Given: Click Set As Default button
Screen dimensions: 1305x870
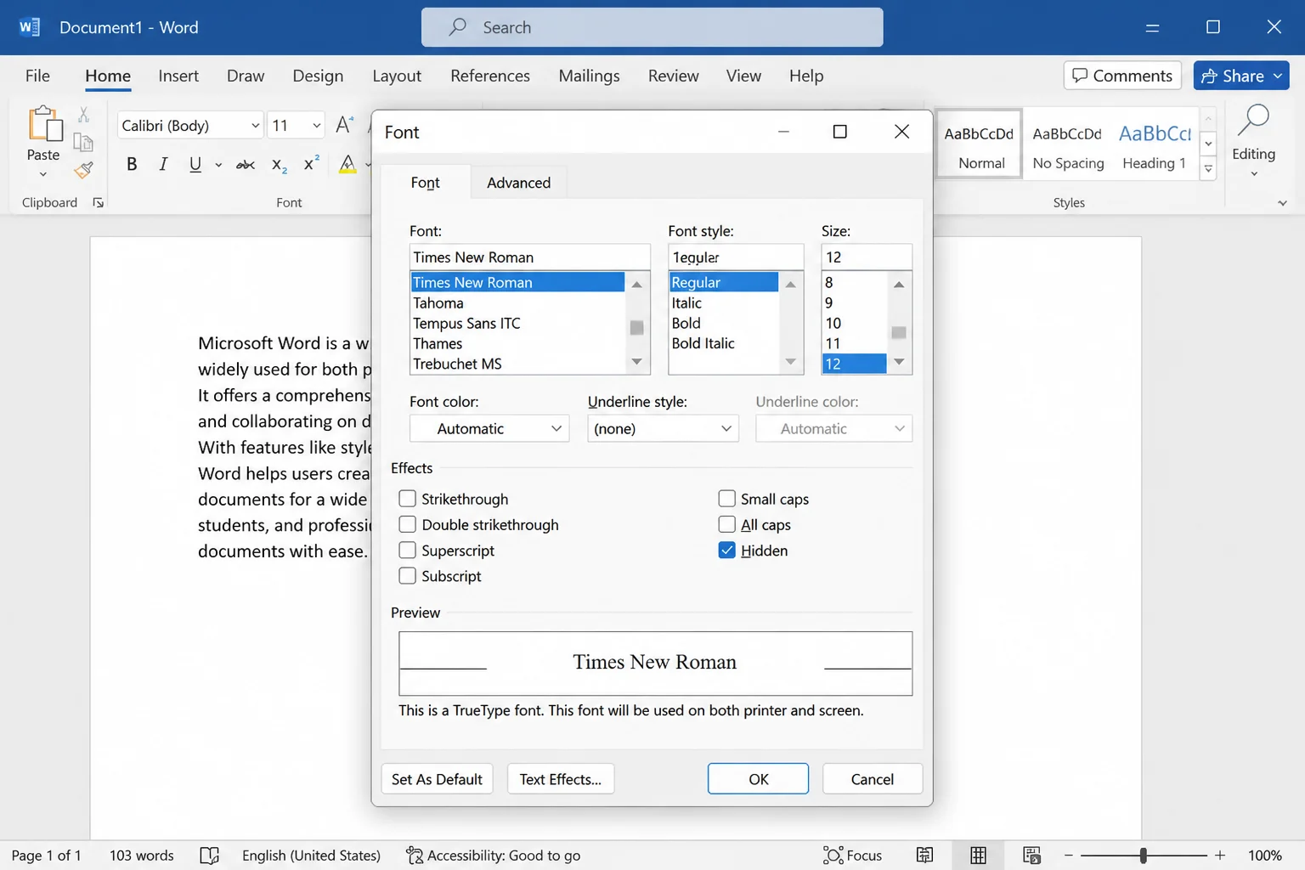Looking at the screenshot, I should 437,779.
